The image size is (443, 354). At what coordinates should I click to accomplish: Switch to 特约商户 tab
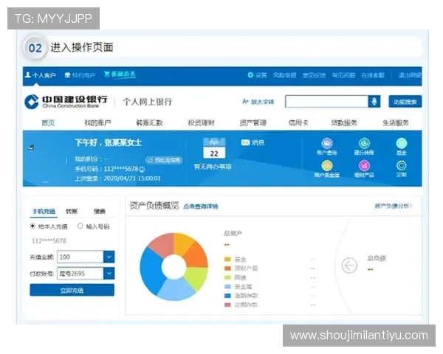80,75
